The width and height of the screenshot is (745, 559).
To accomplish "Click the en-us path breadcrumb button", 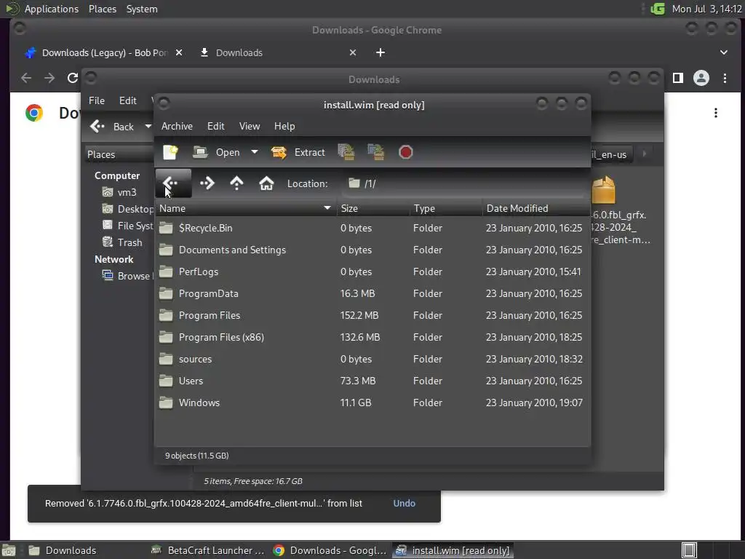I will click(611, 154).
